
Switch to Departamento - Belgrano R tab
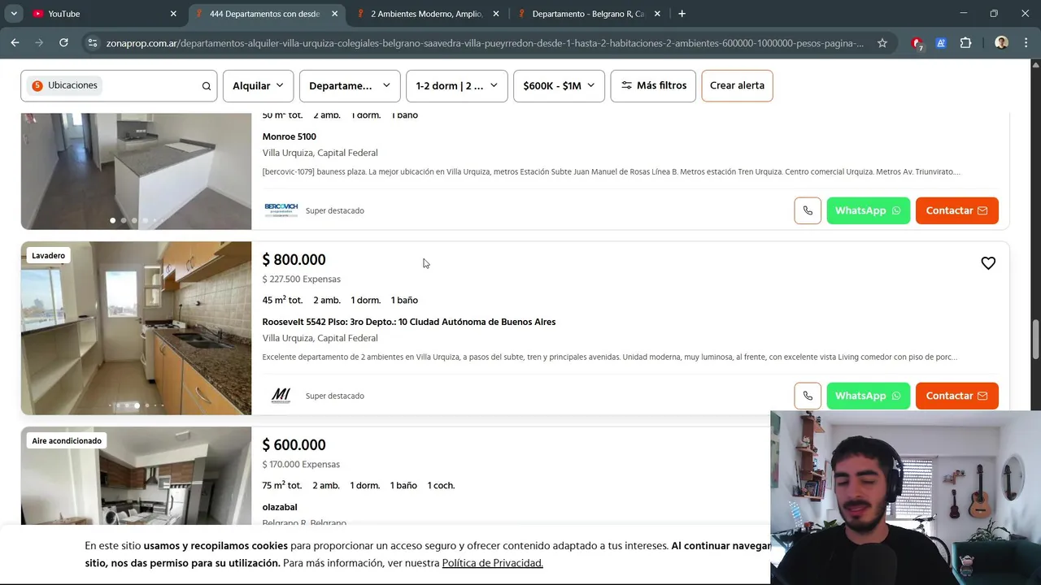[x=588, y=14]
